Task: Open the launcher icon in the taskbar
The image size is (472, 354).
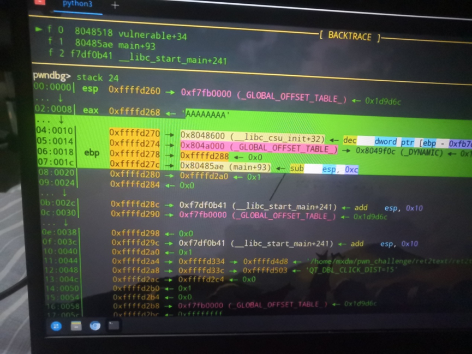Action: click(x=56, y=326)
